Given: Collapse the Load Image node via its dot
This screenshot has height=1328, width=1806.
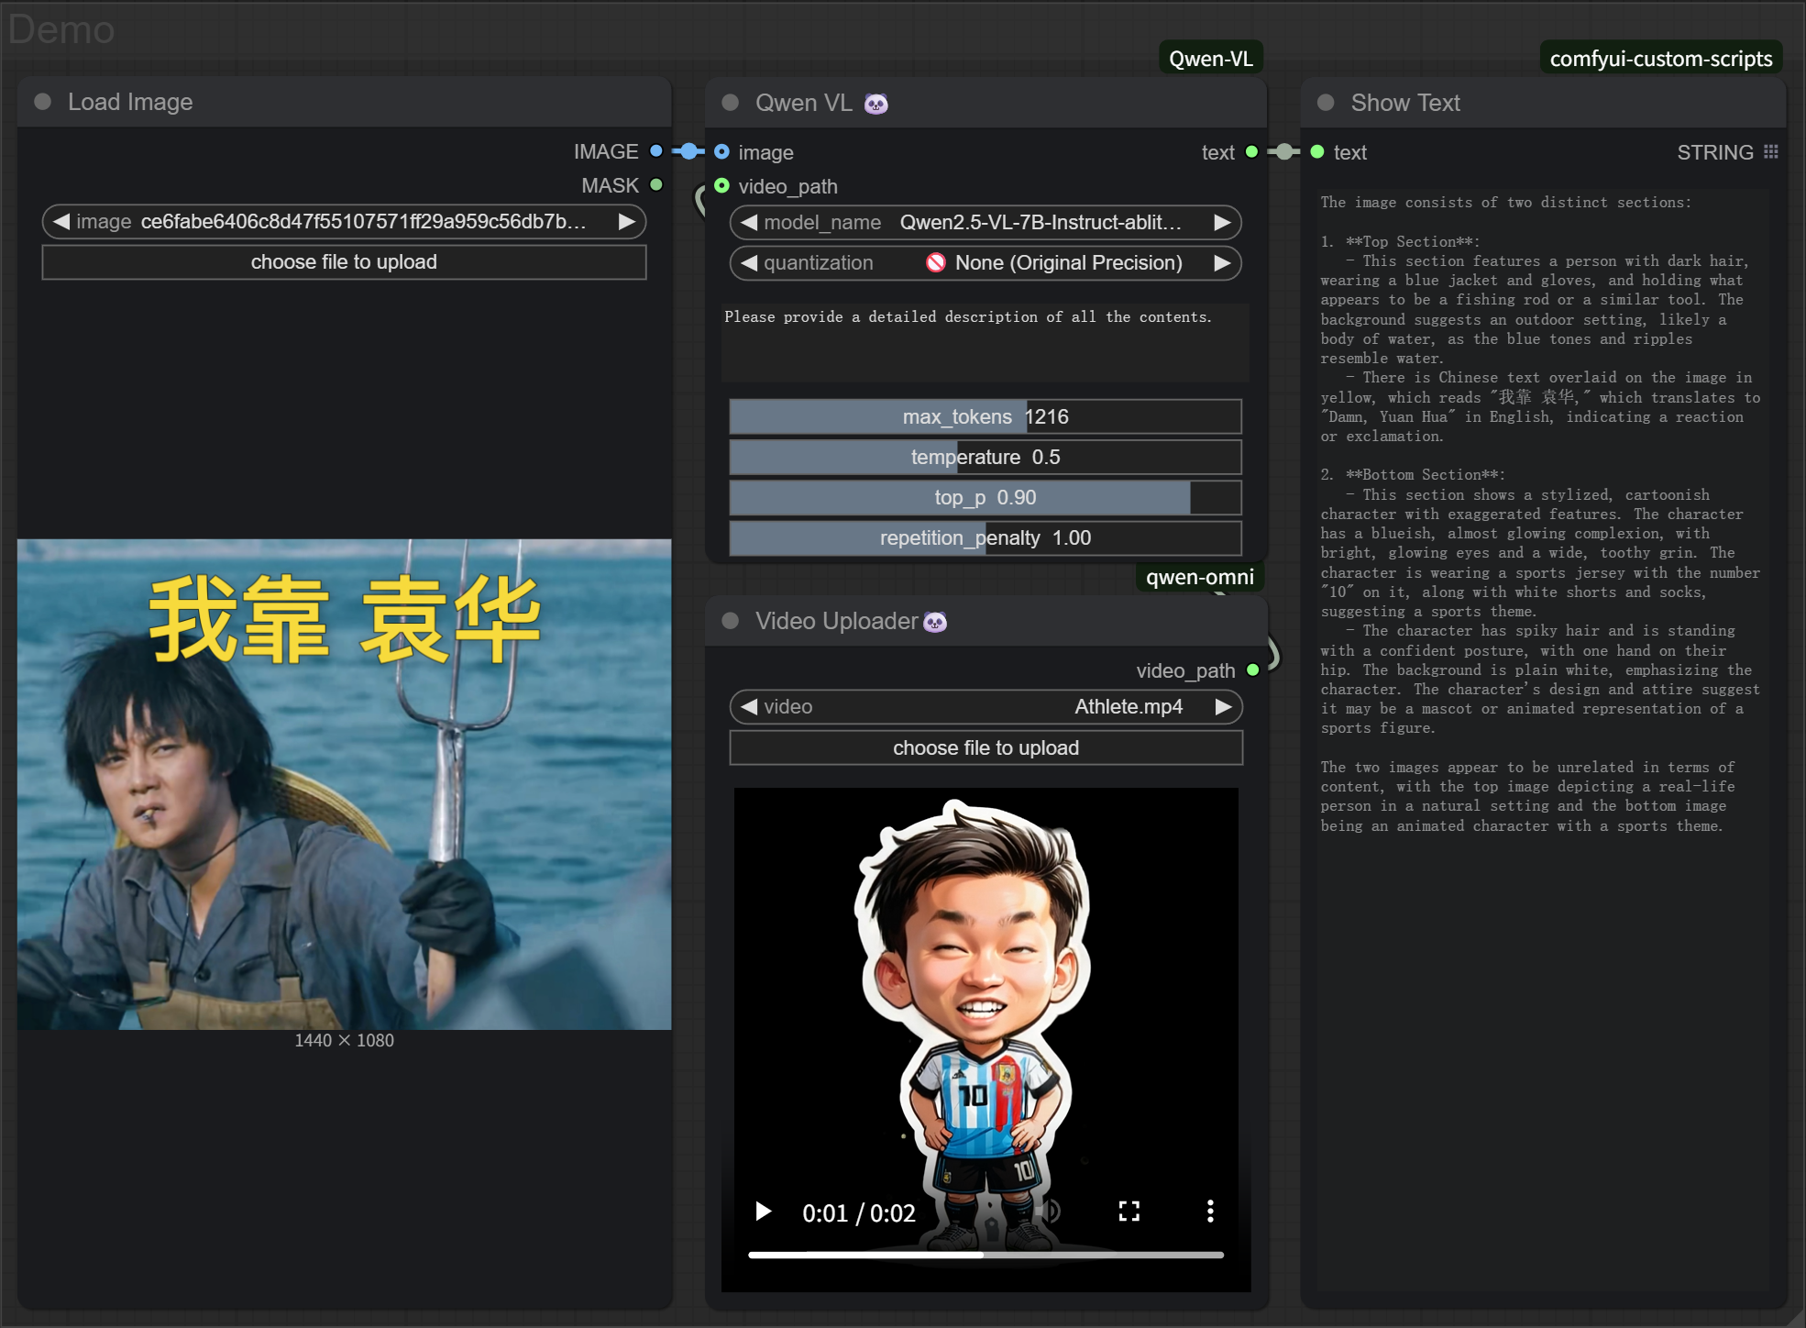Looking at the screenshot, I should 42,102.
